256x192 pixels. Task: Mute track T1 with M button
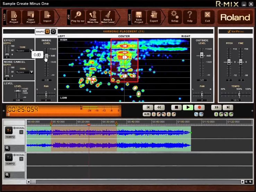(x=21, y=132)
